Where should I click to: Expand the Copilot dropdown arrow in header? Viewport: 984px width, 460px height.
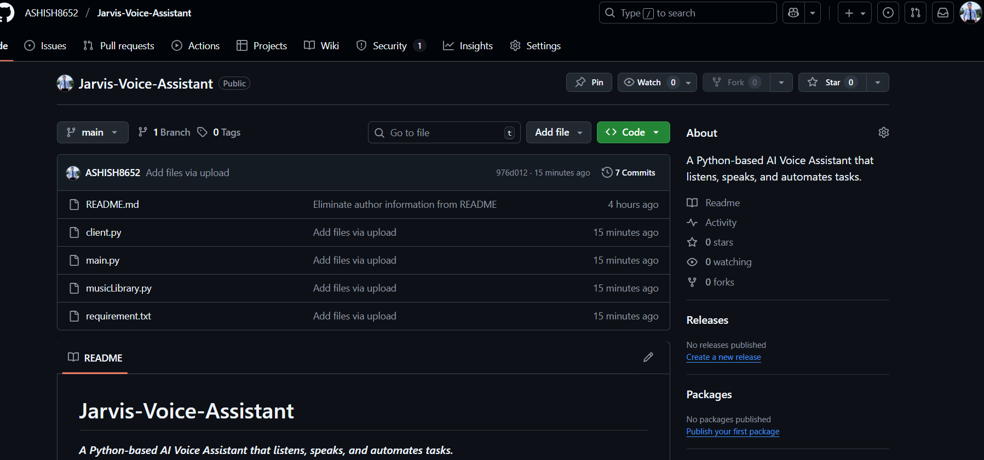813,13
